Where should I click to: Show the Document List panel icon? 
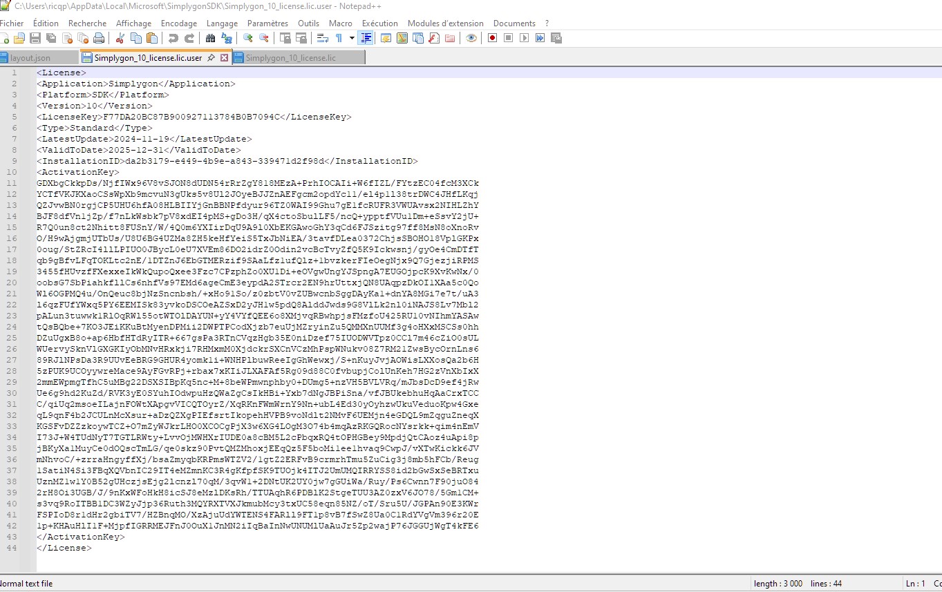pos(418,38)
